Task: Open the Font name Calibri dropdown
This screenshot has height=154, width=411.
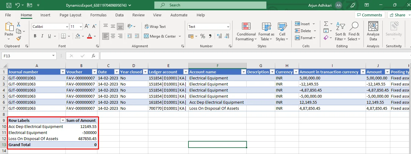Action: [67, 27]
